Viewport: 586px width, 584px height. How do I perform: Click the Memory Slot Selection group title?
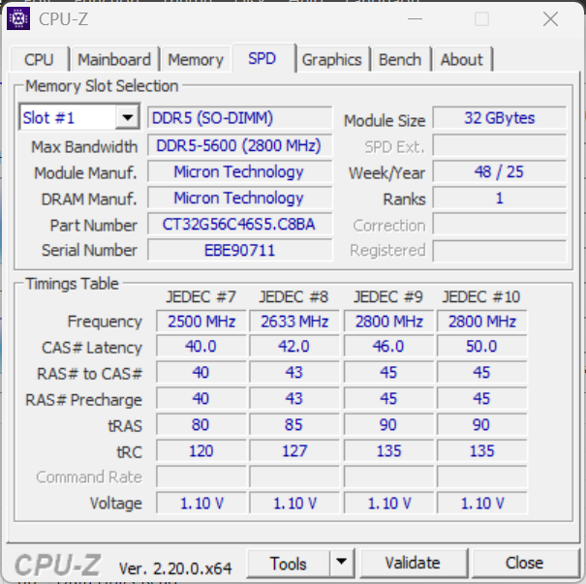tap(102, 86)
